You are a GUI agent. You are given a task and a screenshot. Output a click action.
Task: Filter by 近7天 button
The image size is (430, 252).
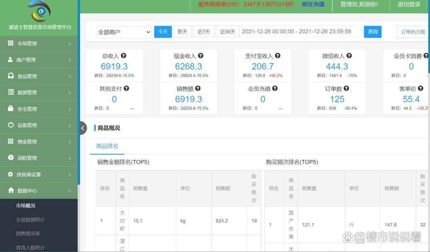click(204, 32)
